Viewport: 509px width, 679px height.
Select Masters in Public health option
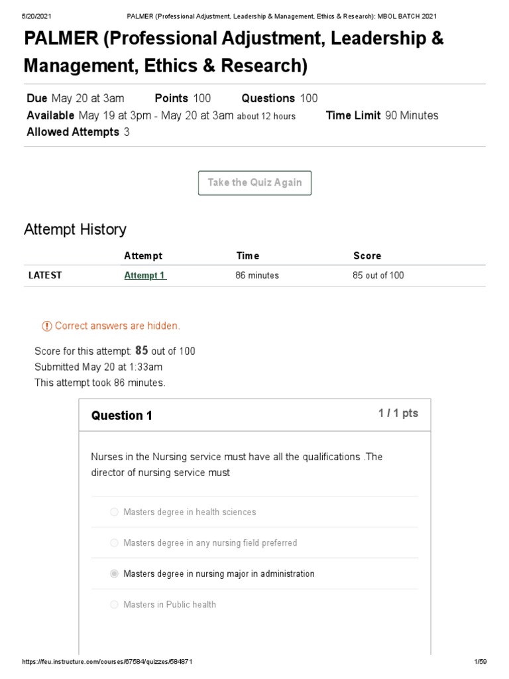click(114, 604)
